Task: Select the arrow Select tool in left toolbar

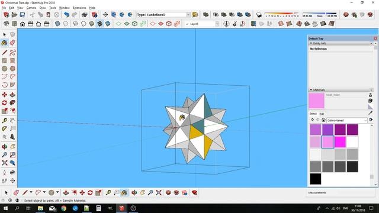Action: 4,35
